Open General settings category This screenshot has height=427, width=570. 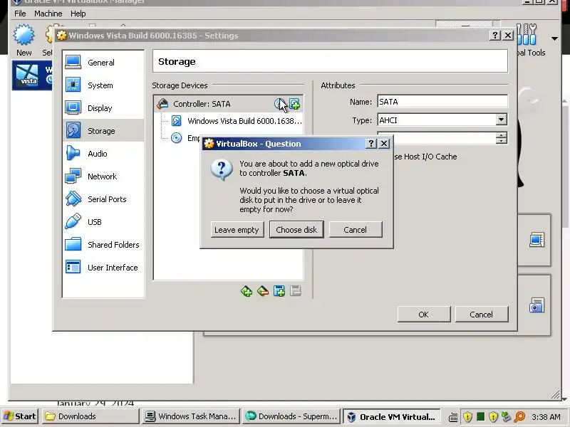[103, 63]
